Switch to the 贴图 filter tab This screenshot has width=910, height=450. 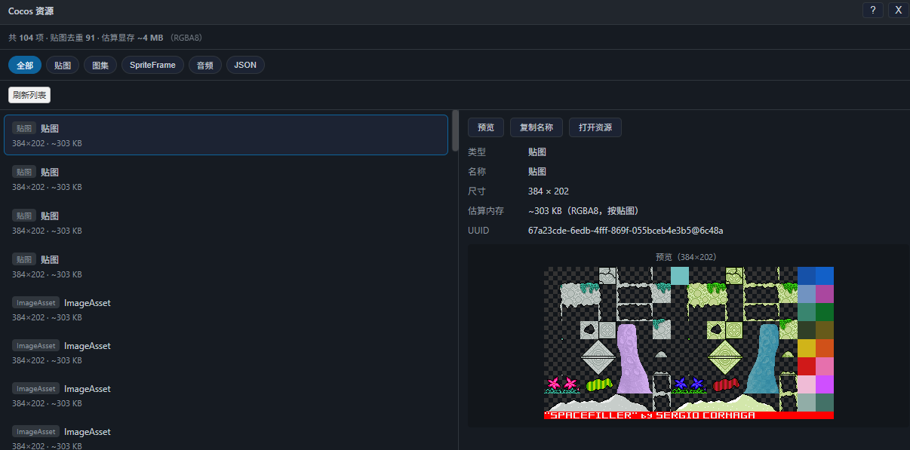(63, 66)
